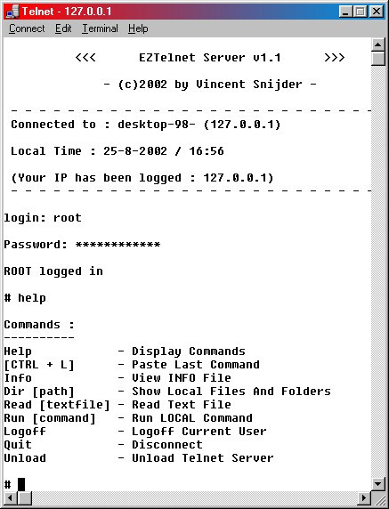Image resolution: width=389 pixels, height=509 pixels.
Task: Click the horizontal scrollbar right arrow
Action: [364, 497]
